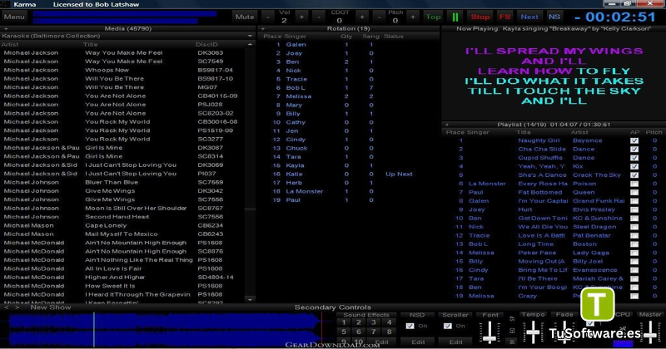
Task: Trigger sound effect 4
Action: [389, 322]
